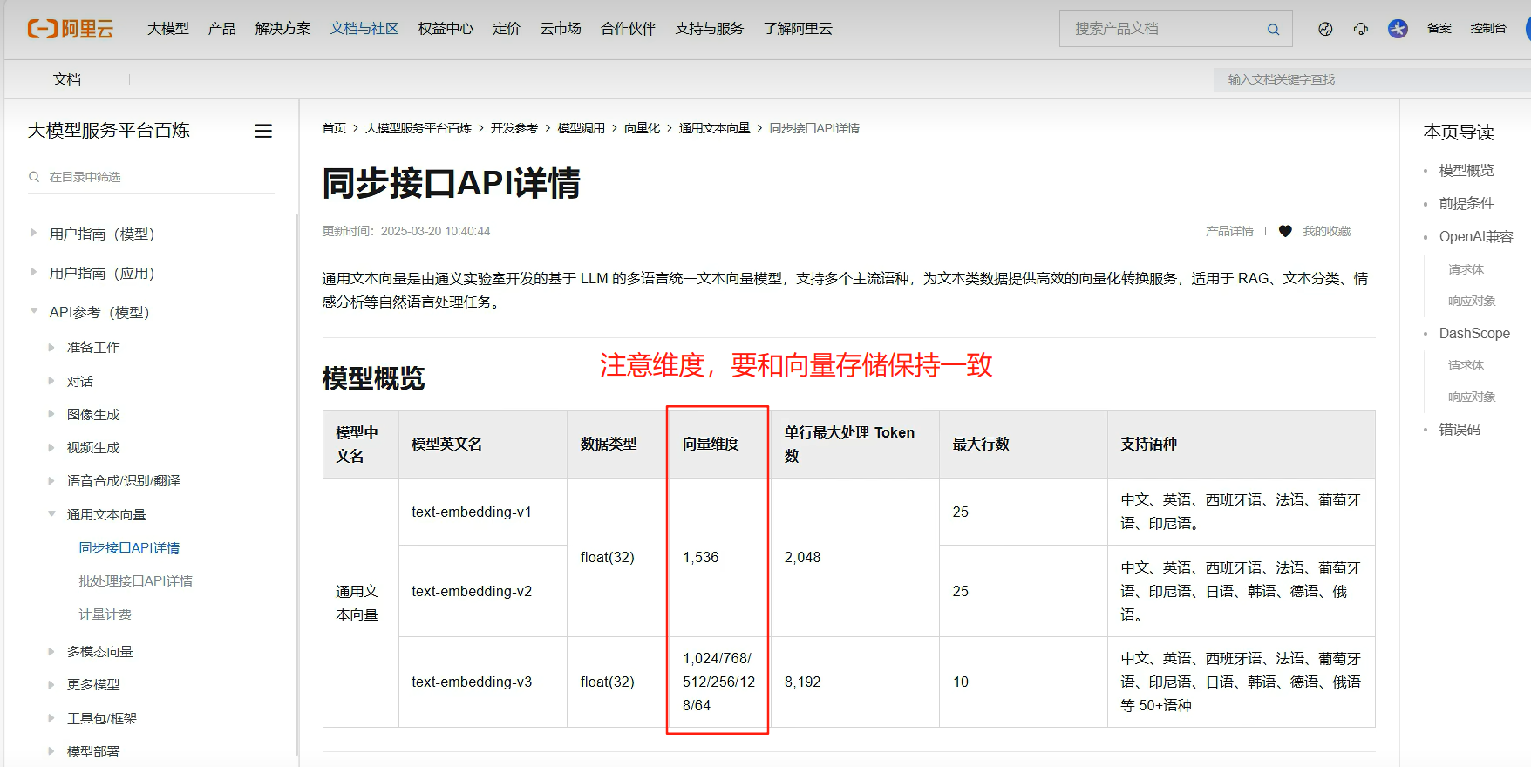Open 云市场 top menu
Viewport: 1531px width, 767px height.
(x=561, y=29)
